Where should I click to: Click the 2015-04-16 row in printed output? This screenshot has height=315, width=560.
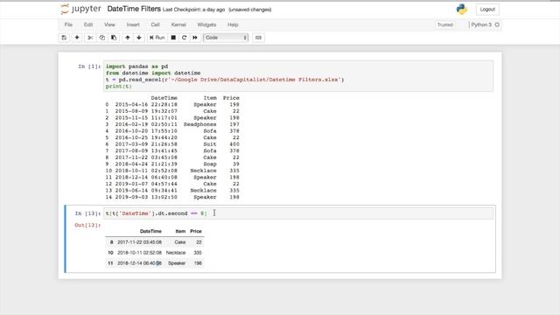tap(172, 105)
